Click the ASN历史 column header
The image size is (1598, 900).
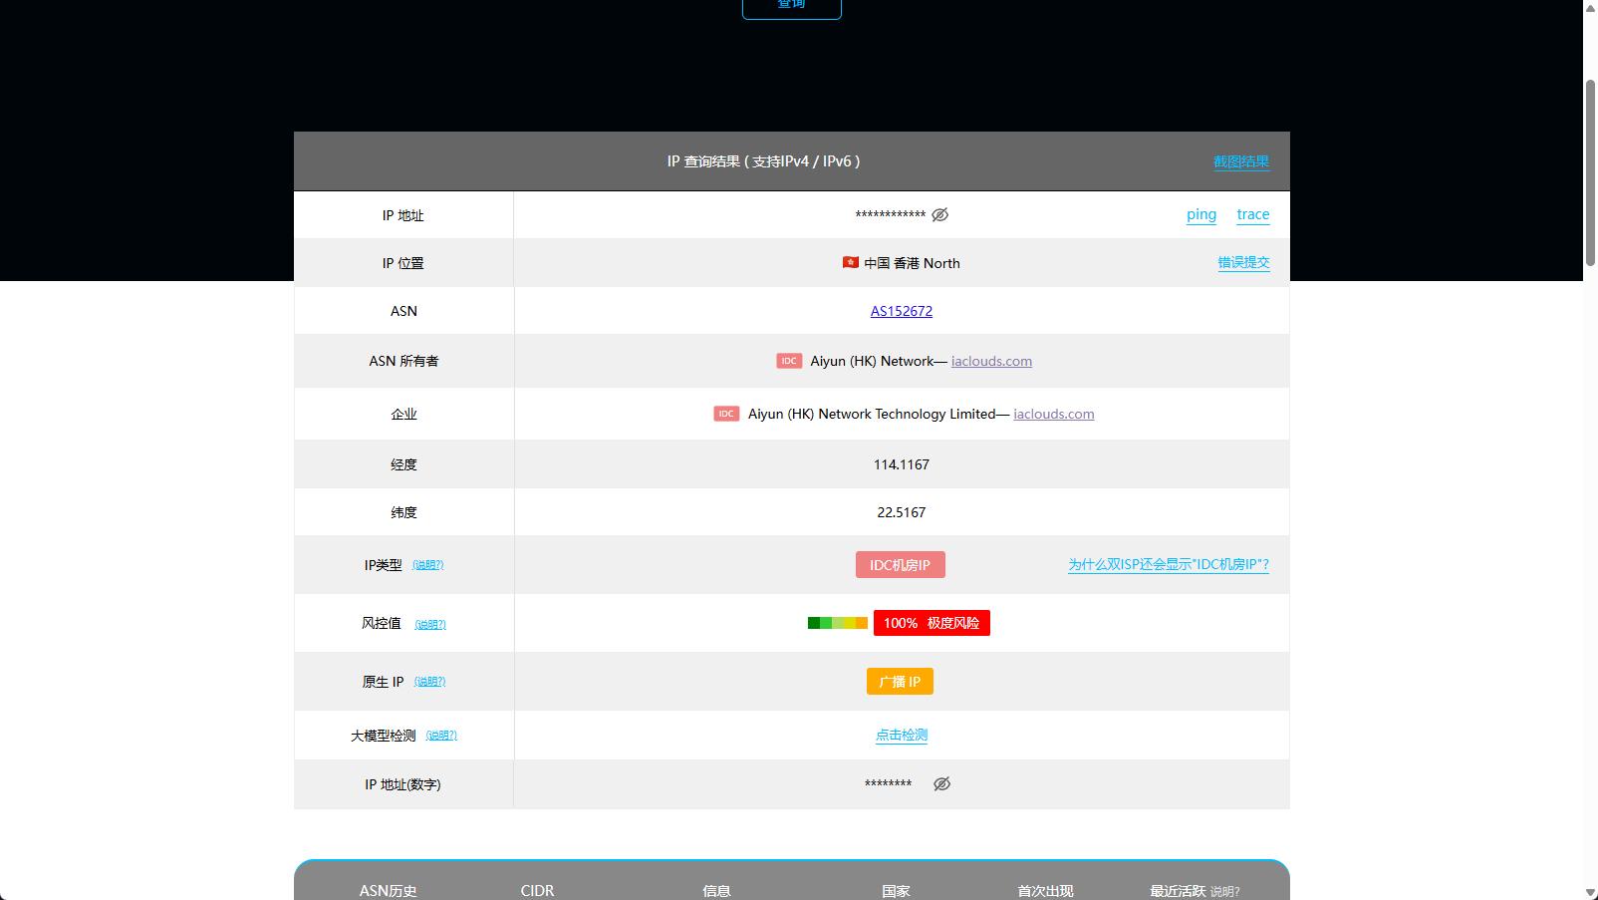(x=389, y=891)
